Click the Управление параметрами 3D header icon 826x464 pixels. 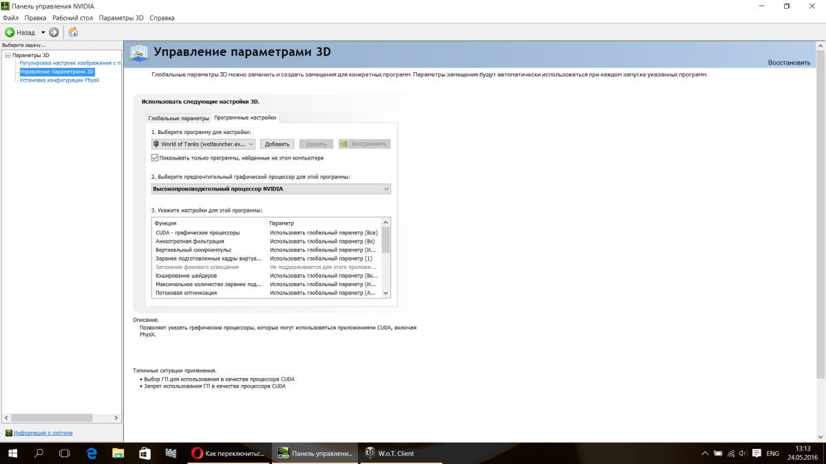(x=139, y=52)
